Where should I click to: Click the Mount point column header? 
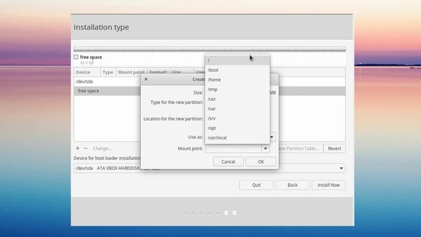132,72
